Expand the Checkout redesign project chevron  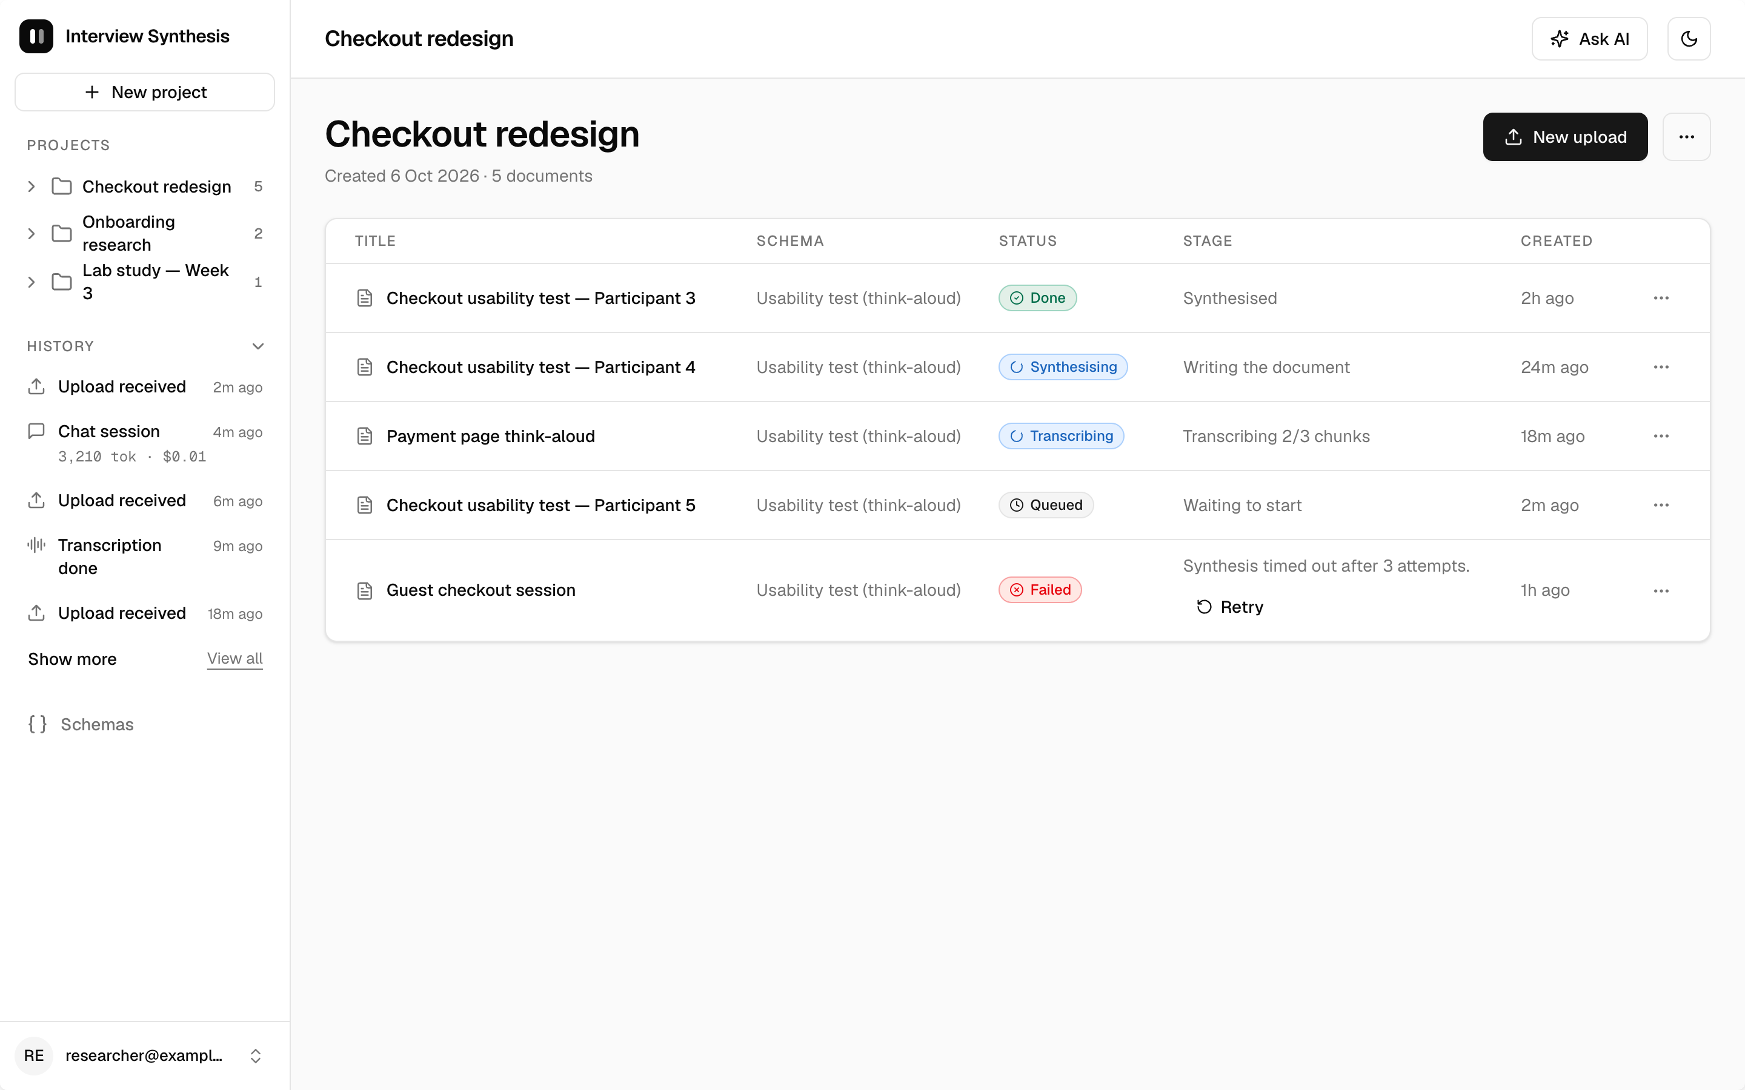click(x=31, y=187)
